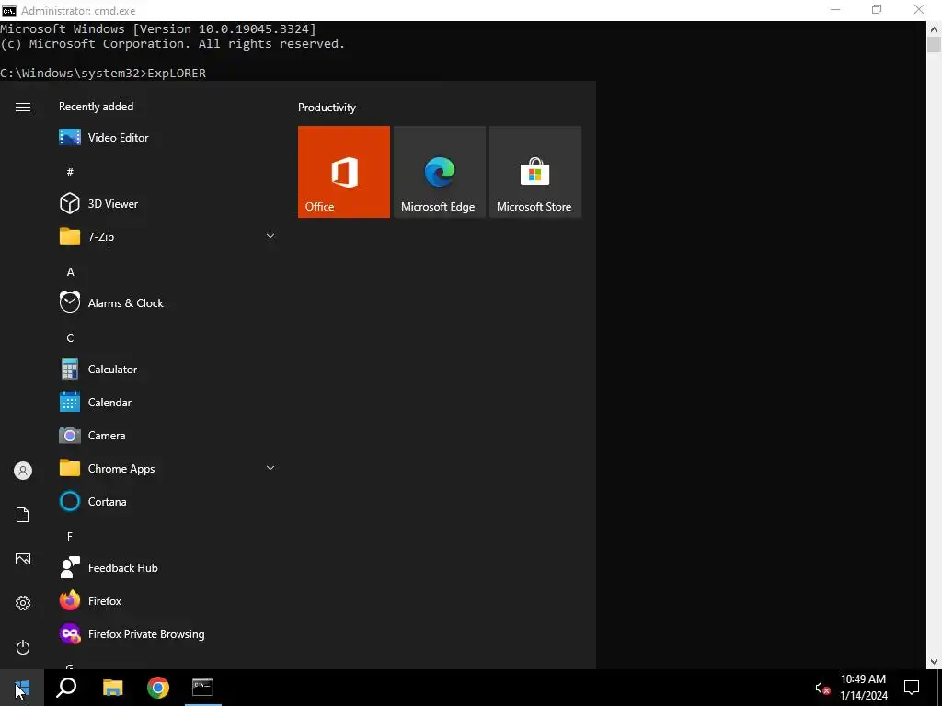942x706 pixels.
Task: Click the 'C' letter group header
Action: (70, 338)
